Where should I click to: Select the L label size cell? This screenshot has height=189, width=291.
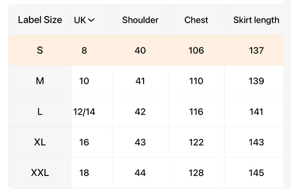[x=40, y=112]
